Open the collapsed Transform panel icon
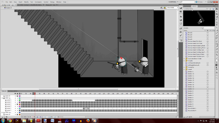This screenshot has height=123, width=219. pyautogui.click(x=181, y=24)
